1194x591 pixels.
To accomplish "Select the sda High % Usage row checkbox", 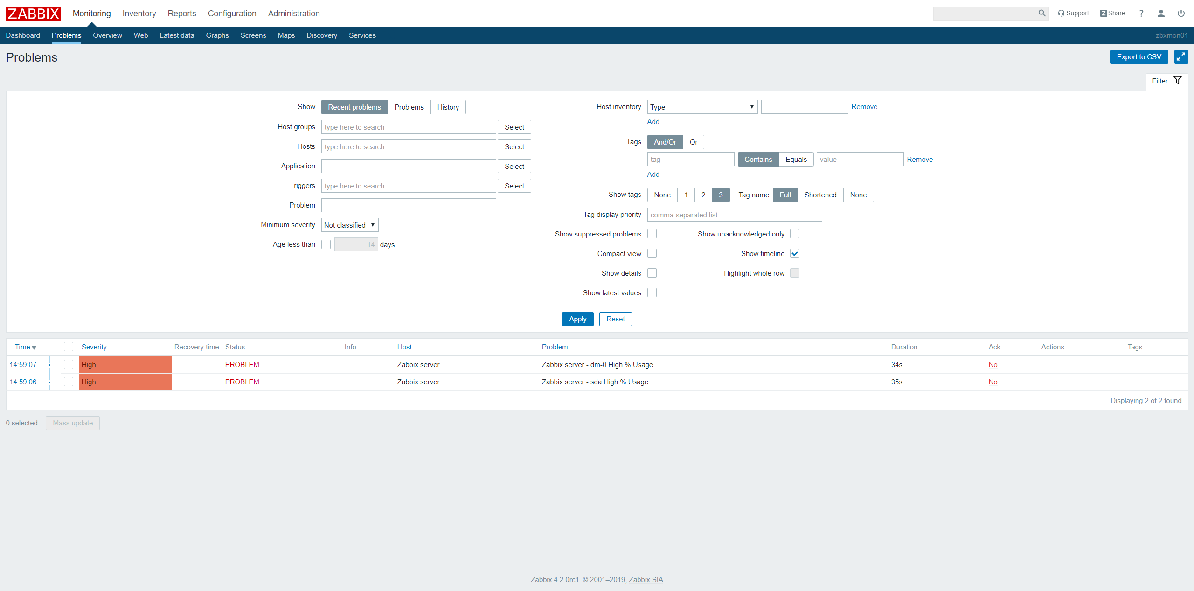I will click(x=69, y=382).
